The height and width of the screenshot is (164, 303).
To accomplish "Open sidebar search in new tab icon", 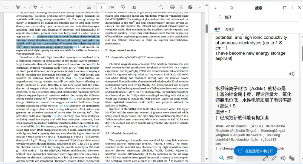I will (285, 8).
